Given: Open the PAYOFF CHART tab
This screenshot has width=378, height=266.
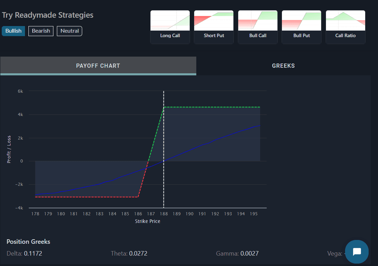Looking at the screenshot, I should coord(98,66).
